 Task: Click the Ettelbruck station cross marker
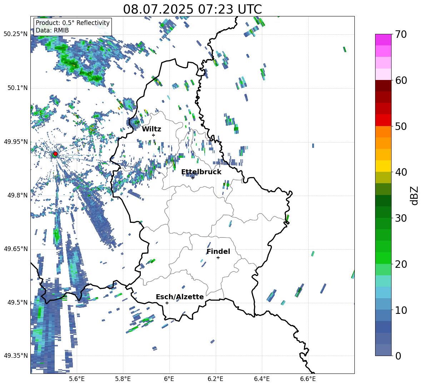click(x=193, y=178)
